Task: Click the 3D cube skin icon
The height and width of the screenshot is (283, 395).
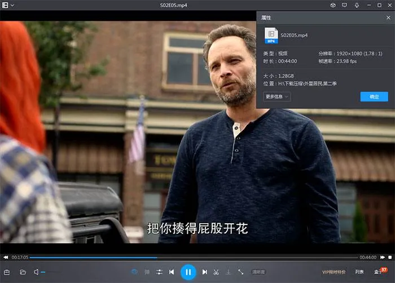Action: click(333, 5)
